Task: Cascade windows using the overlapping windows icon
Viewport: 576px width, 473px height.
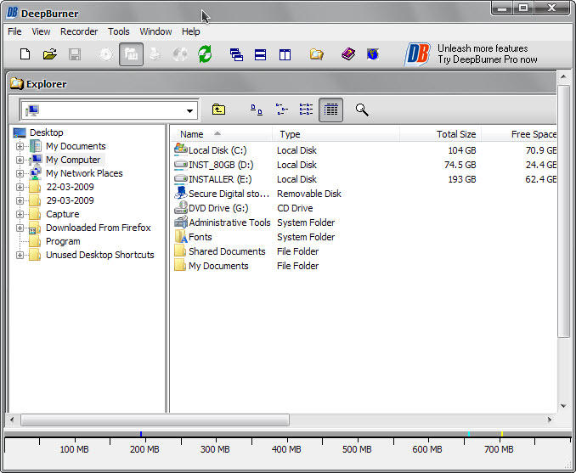Action: [236, 54]
